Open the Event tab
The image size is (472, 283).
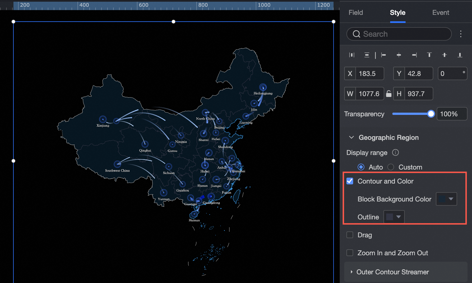[x=441, y=13]
